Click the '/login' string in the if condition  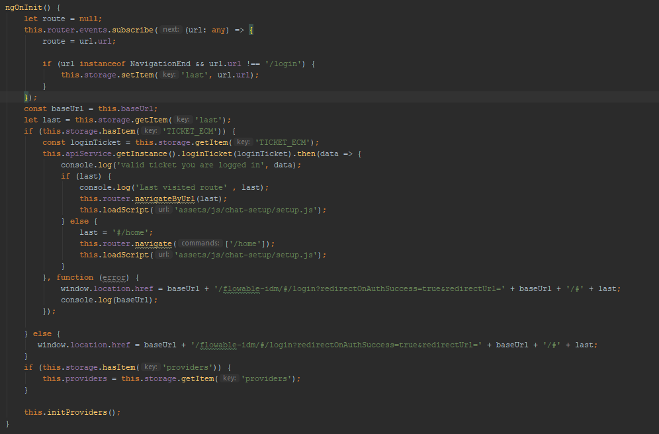[283, 64]
